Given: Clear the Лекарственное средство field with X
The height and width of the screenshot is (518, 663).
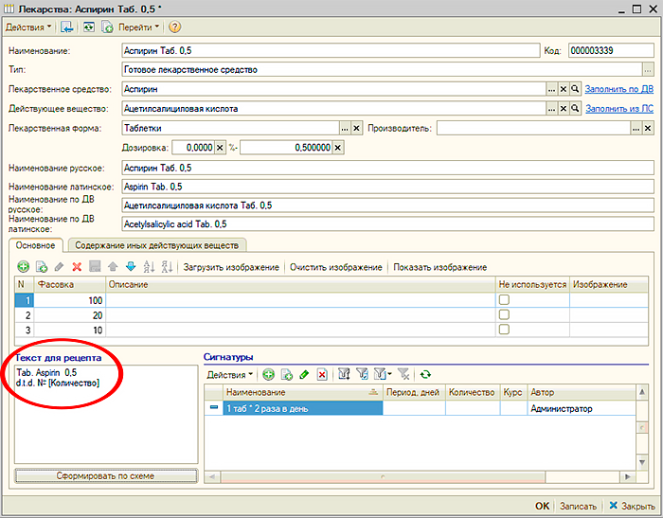Looking at the screenshot, I should [563, 88].
